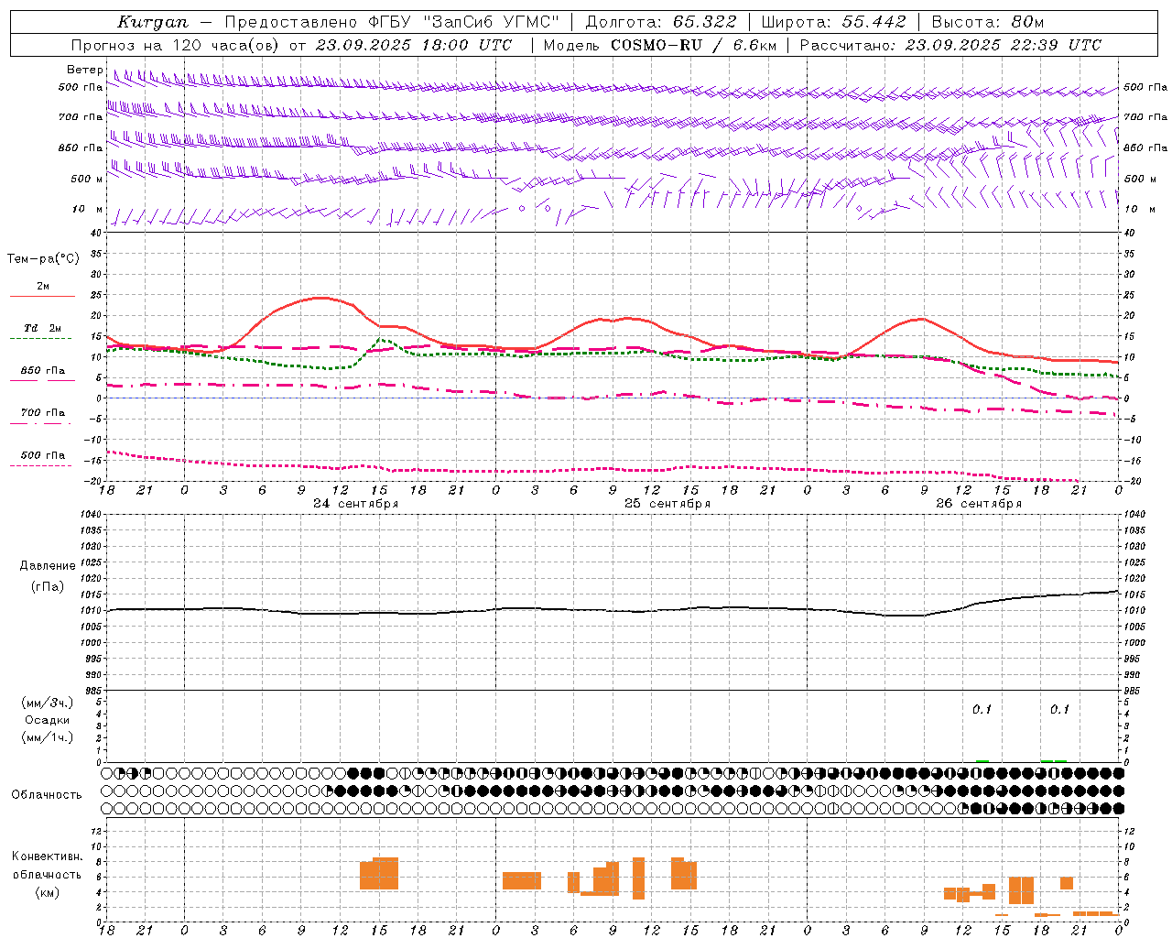Click the 'Облачность' cloud cover label
Image resolution: width=1172 pixels, height=938 pixels.
point(47,795)
